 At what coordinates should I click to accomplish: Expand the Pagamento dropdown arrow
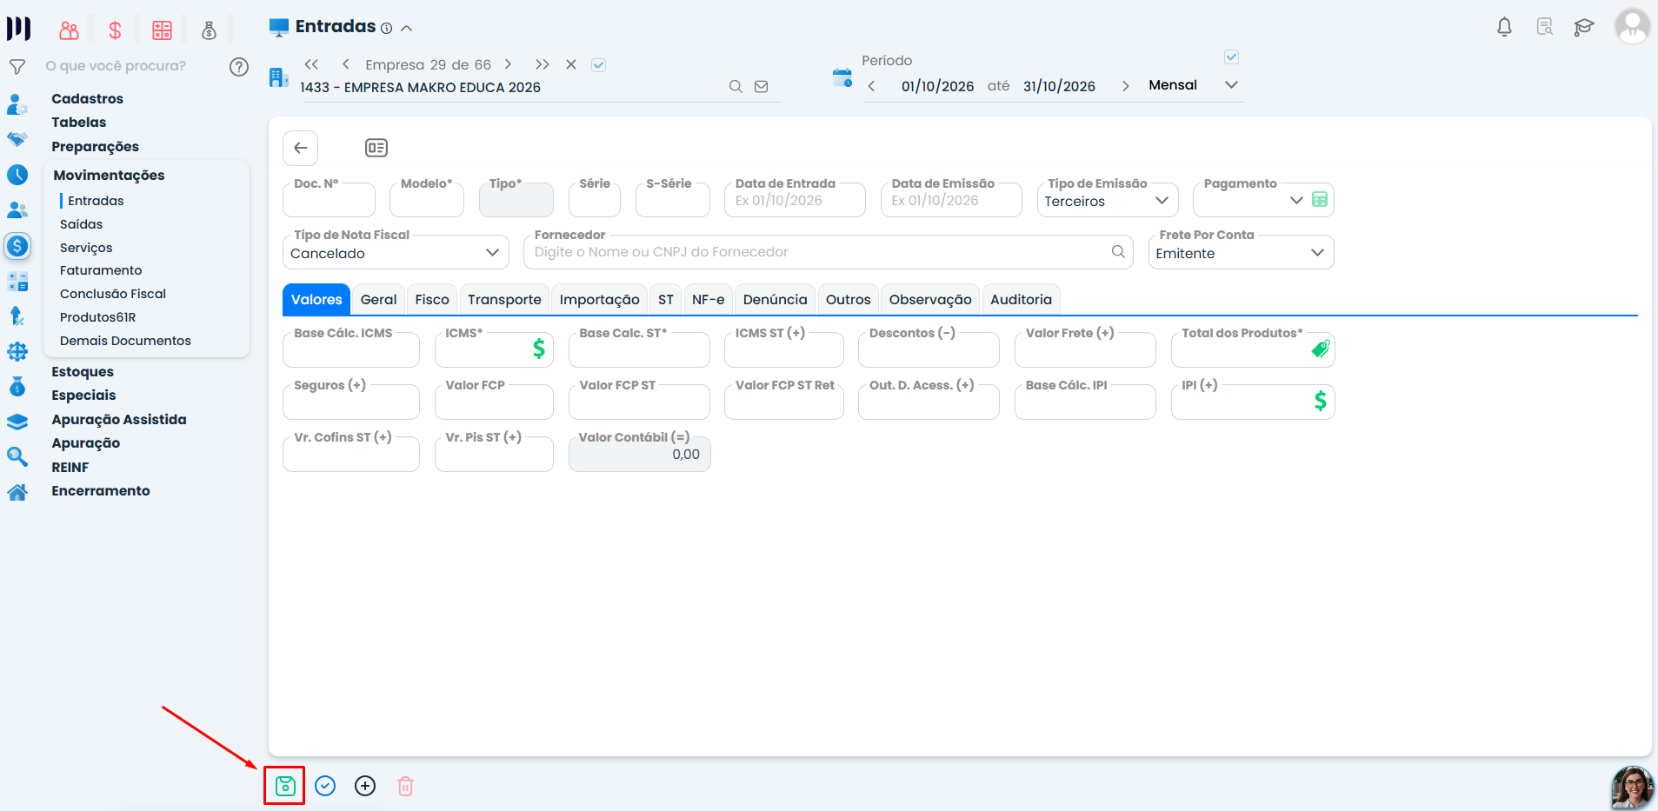[x=1296, y=200]
